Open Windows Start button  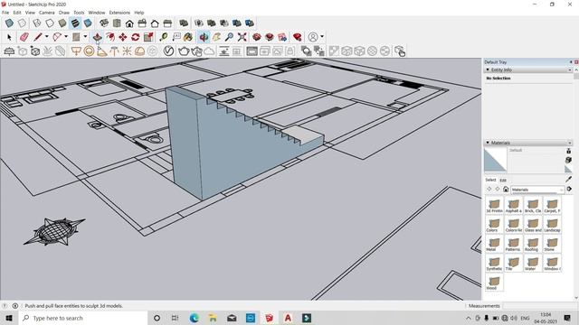point(9,318)
